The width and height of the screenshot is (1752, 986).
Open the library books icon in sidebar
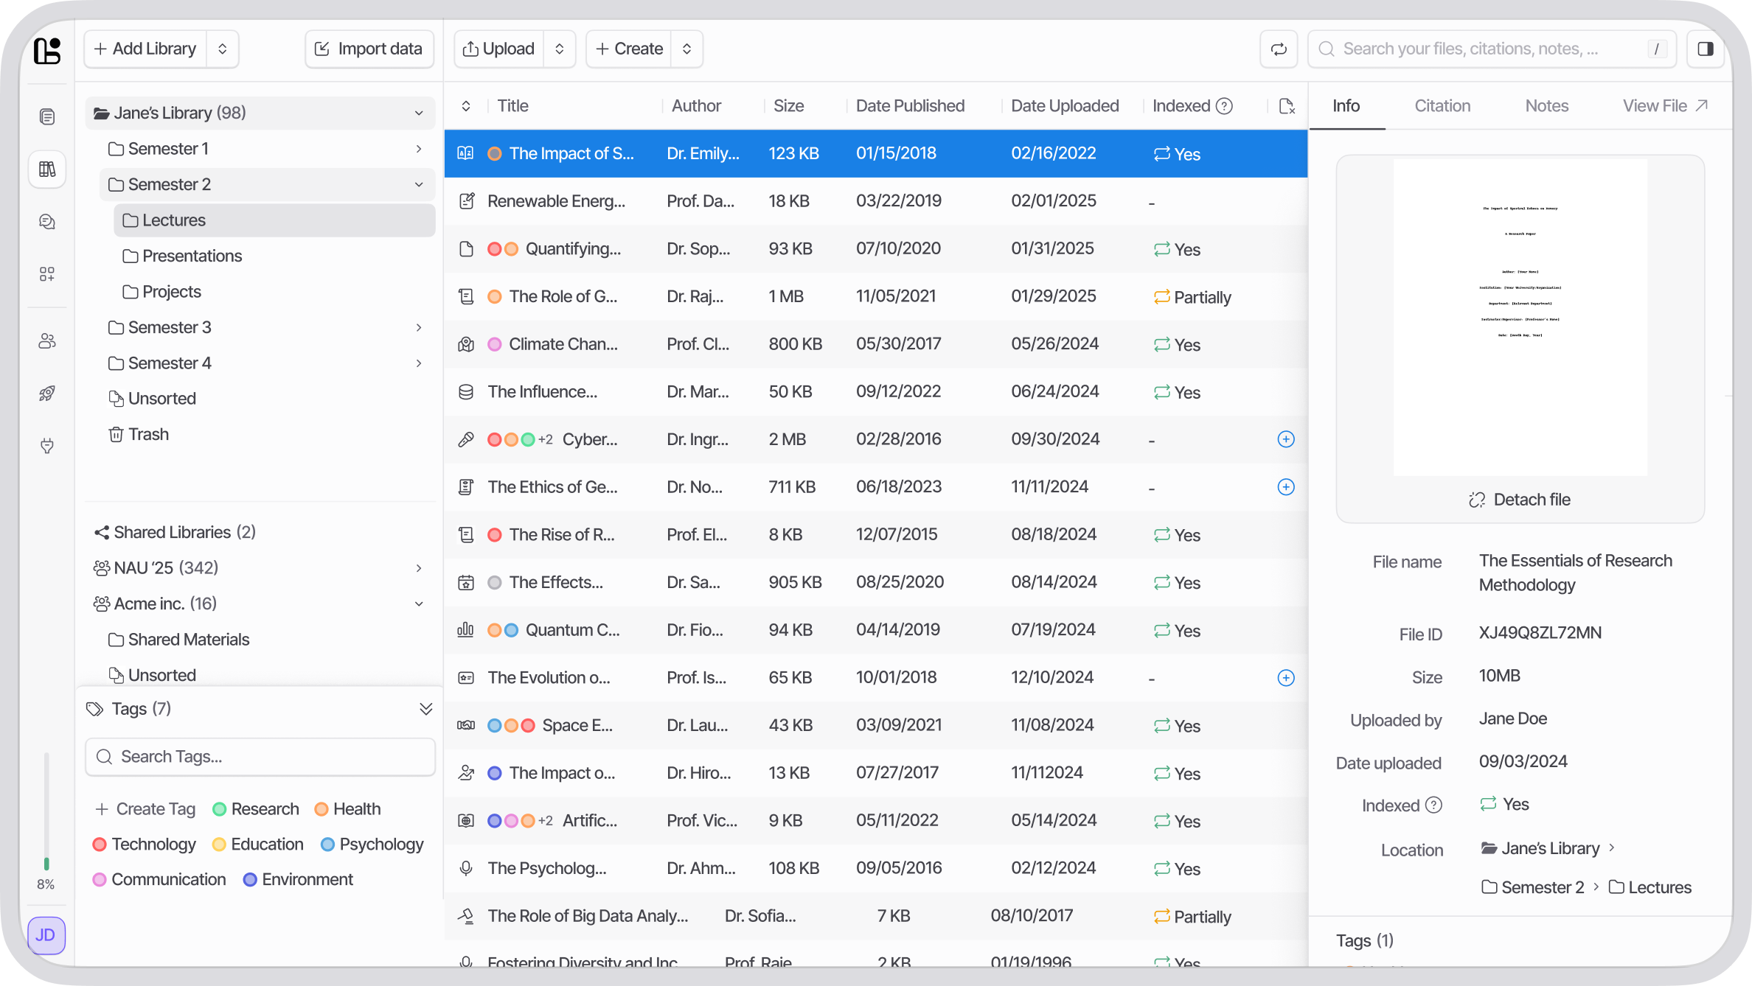[x=47, y=169]
